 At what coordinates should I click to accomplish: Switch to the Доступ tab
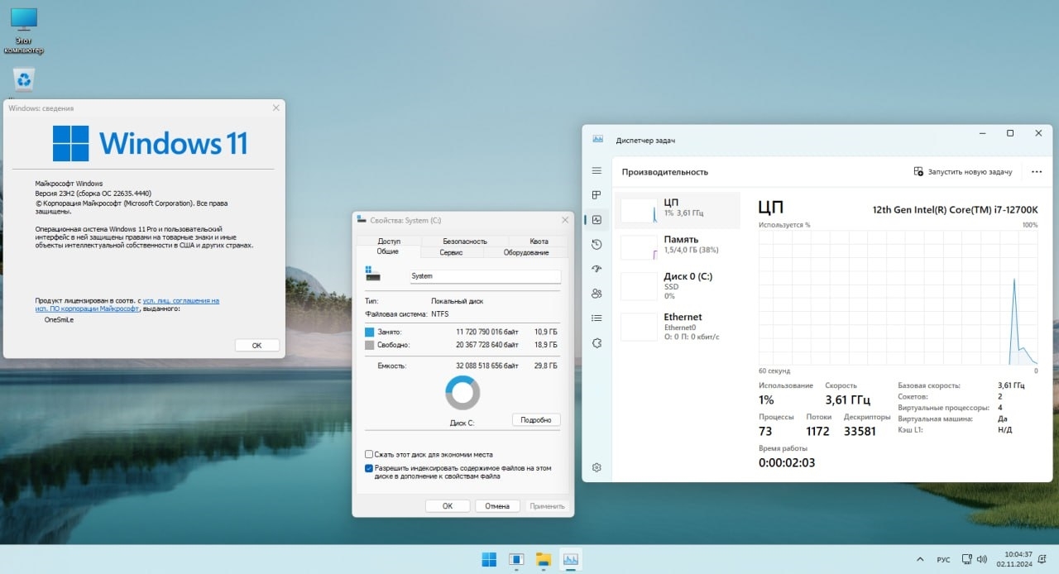click(x=389, y=241)
